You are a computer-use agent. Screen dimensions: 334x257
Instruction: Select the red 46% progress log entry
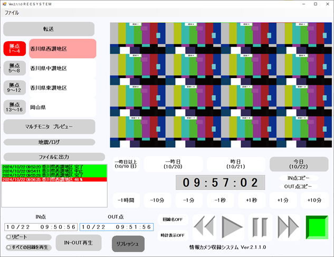54,179
